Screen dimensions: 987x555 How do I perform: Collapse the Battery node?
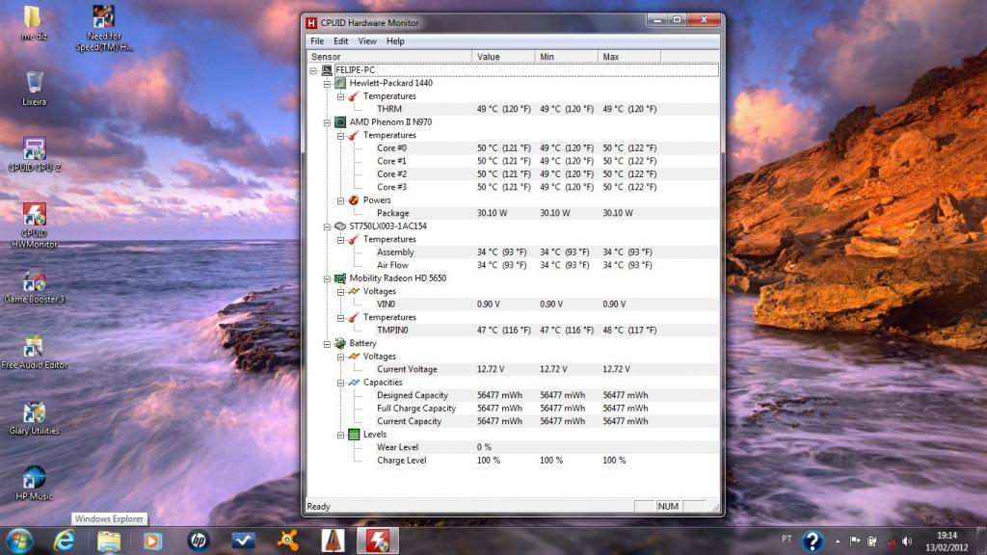pos(328,344)
